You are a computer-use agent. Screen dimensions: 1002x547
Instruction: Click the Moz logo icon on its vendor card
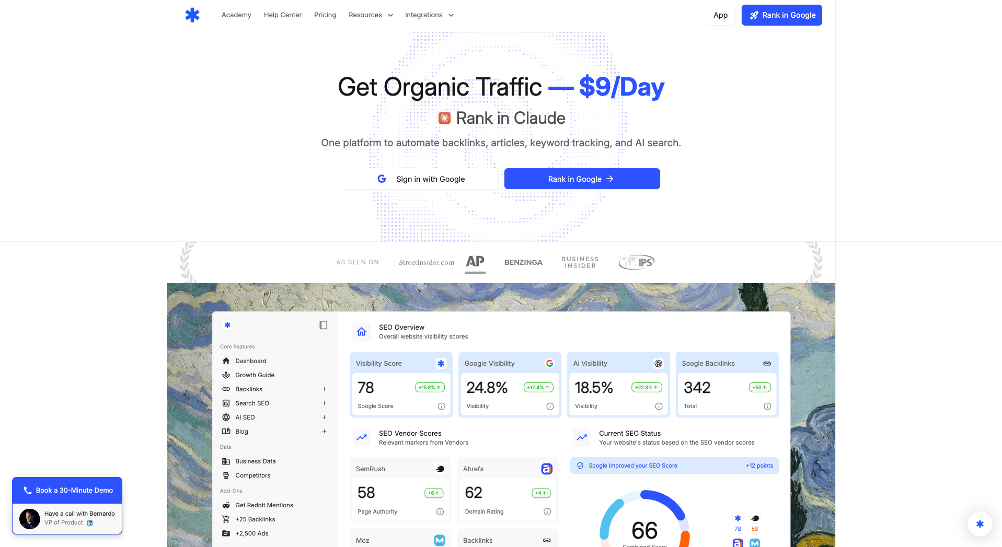pyautogui.click(x=439, y=540)
